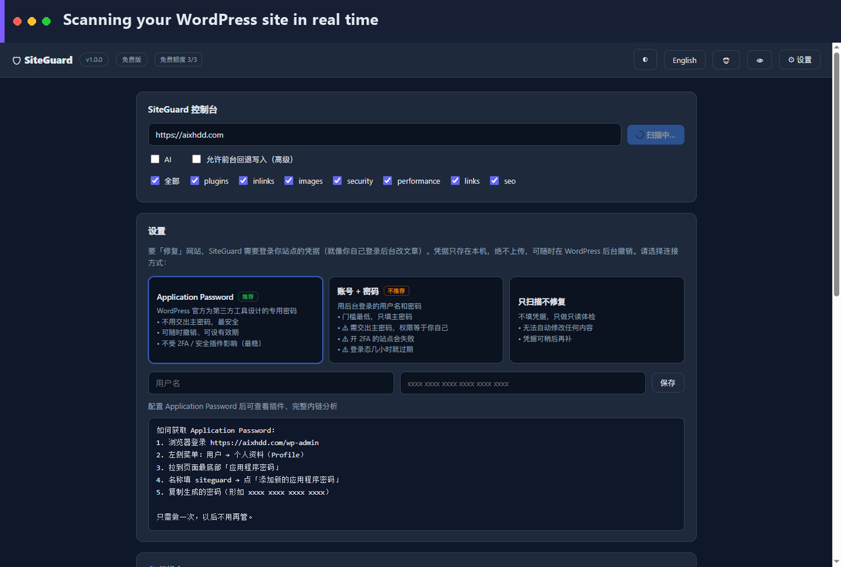Disable the performance scan checkbox
This screenshot has height=567, width=841.
coord(388,180)
